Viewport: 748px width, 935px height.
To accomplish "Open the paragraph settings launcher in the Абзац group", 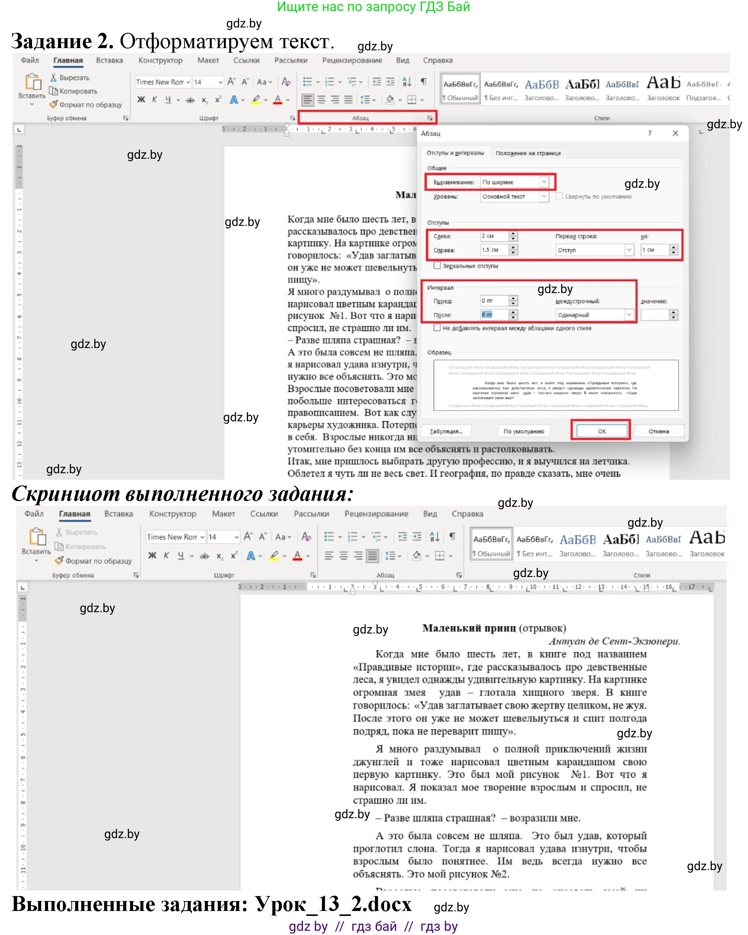I will (429, 118).
